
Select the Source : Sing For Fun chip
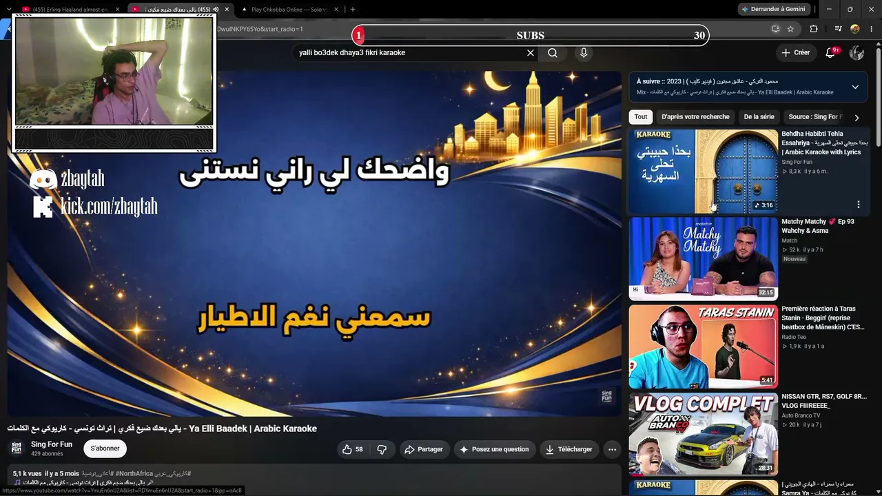[815, 117]
